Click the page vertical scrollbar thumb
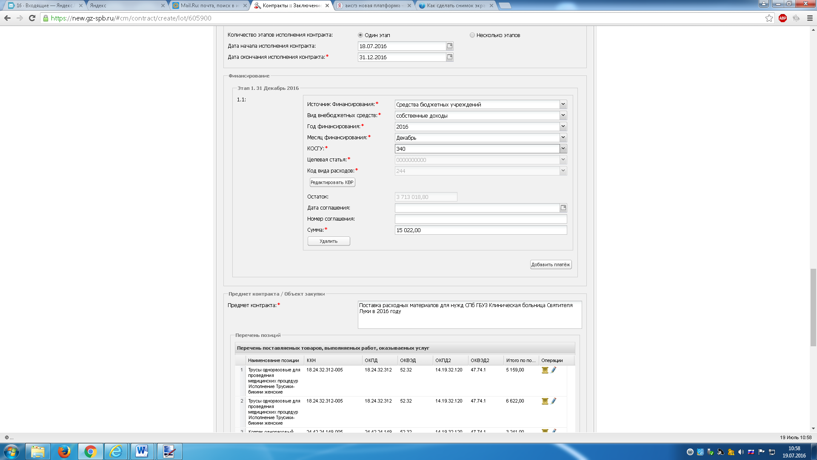 coord(813,307)
